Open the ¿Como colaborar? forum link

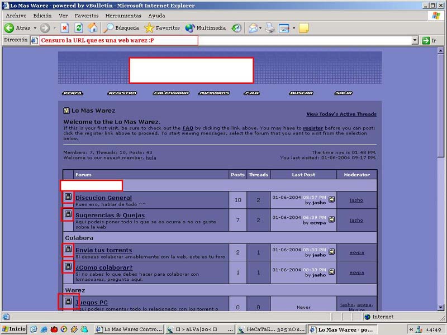[x=104, y=267]
